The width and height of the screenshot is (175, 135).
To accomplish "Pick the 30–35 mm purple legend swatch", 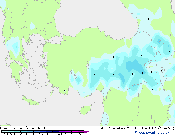I will click(62, 131).
